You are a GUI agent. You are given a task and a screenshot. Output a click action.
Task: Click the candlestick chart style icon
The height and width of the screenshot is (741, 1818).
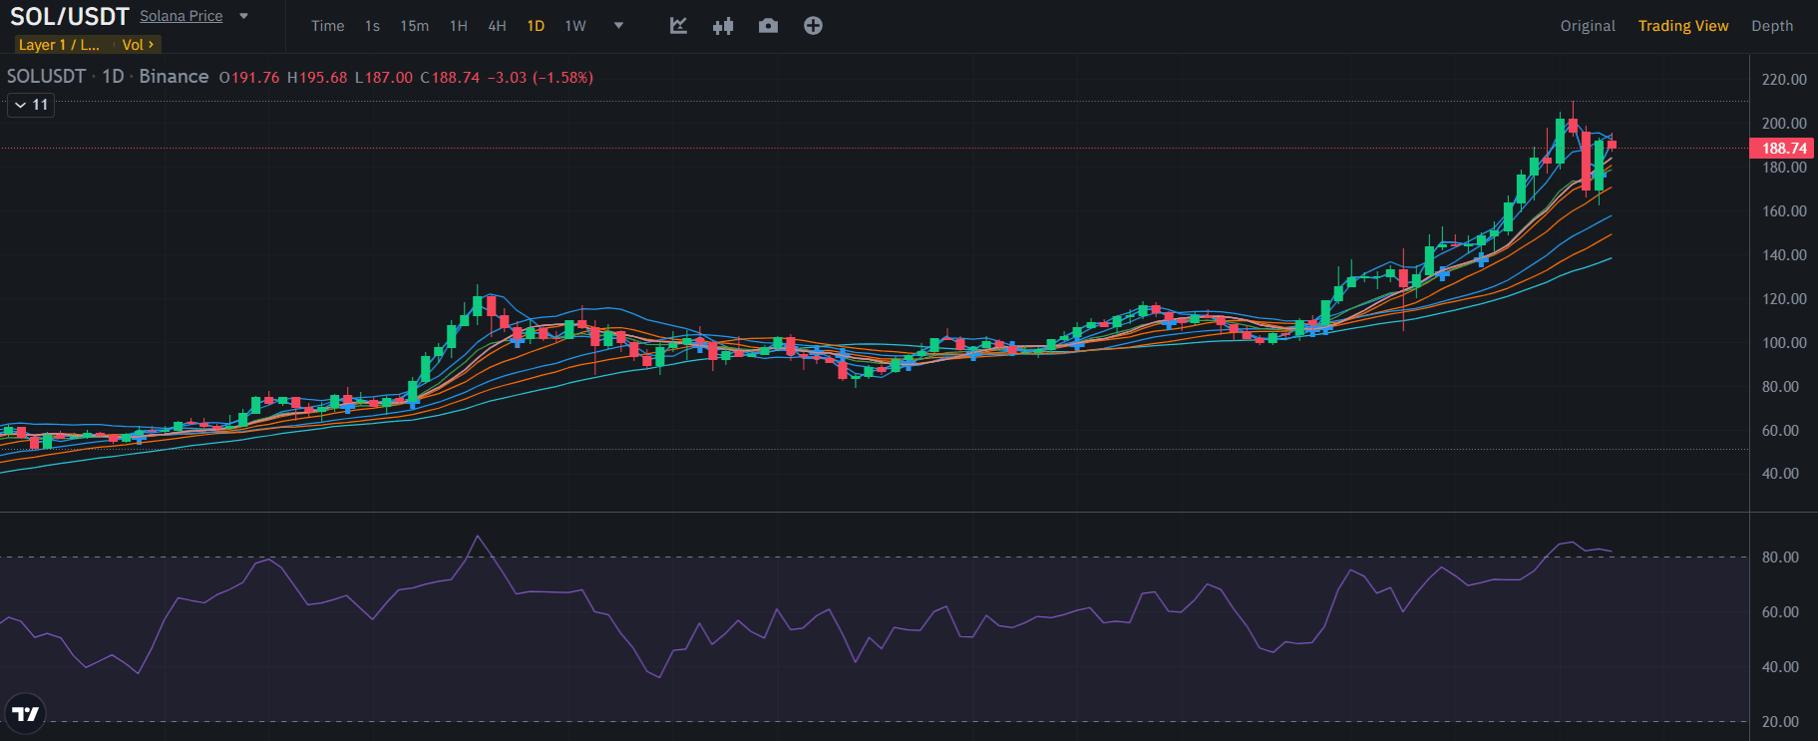pos(723,26)
